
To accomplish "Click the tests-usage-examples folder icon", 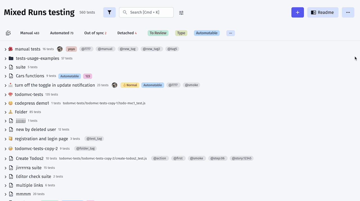I will [x=11, y=58].
